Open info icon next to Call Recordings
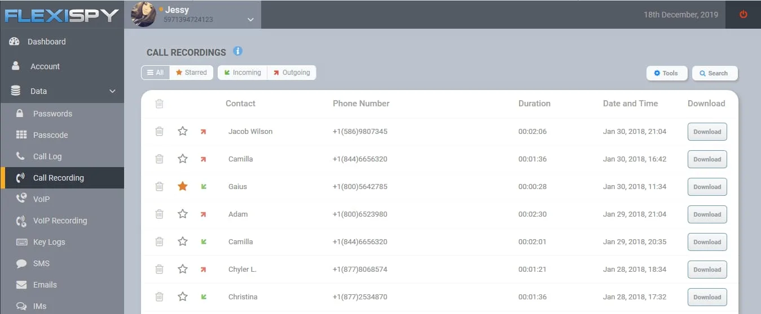 coord(237,51)
